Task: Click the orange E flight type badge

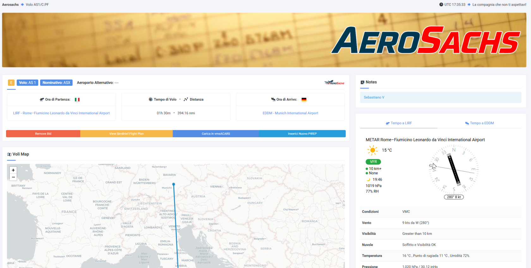Action: click(x=11, y=83)
